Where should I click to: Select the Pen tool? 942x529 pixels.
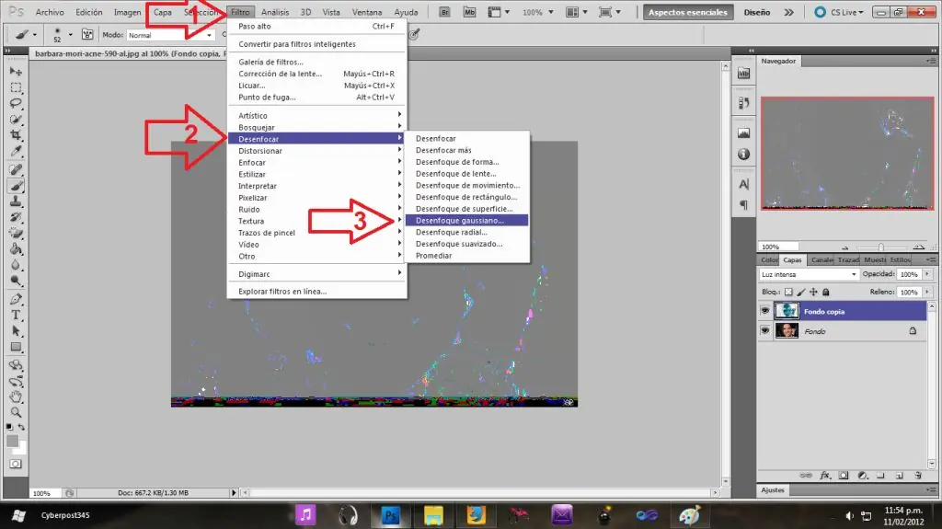pos(17,299)
